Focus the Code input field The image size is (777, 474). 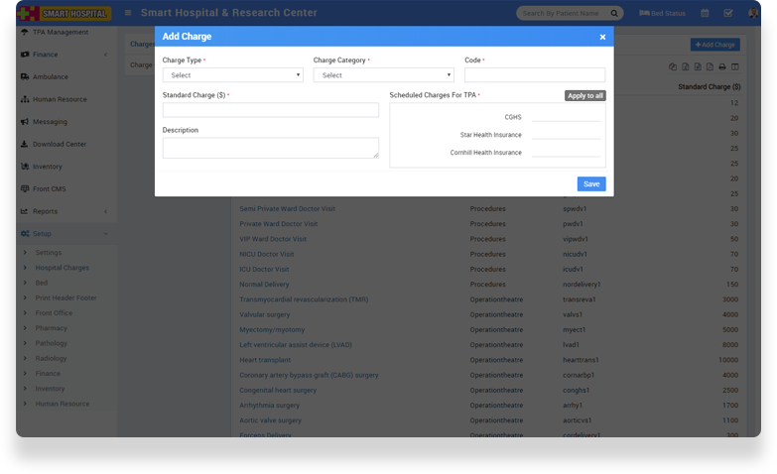tap(534, 75)
